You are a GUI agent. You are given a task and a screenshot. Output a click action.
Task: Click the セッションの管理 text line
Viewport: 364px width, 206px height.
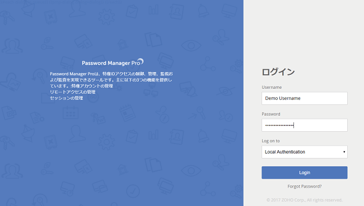tap(67, 98)
